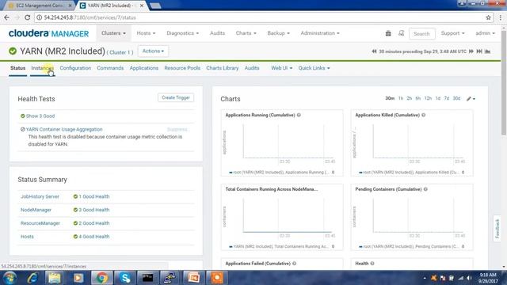
Task: Jump to current time icon
Action: tap(479, 51)
